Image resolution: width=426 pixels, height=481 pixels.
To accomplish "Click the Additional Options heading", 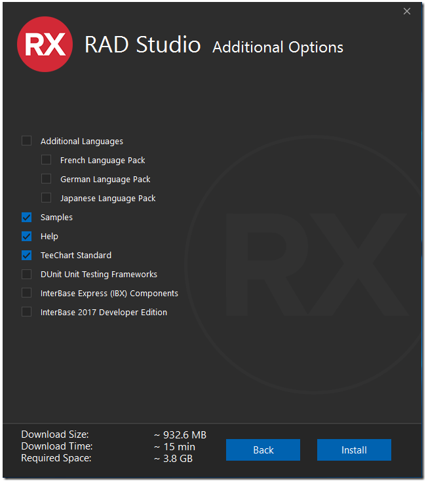I will click(278, 48).
